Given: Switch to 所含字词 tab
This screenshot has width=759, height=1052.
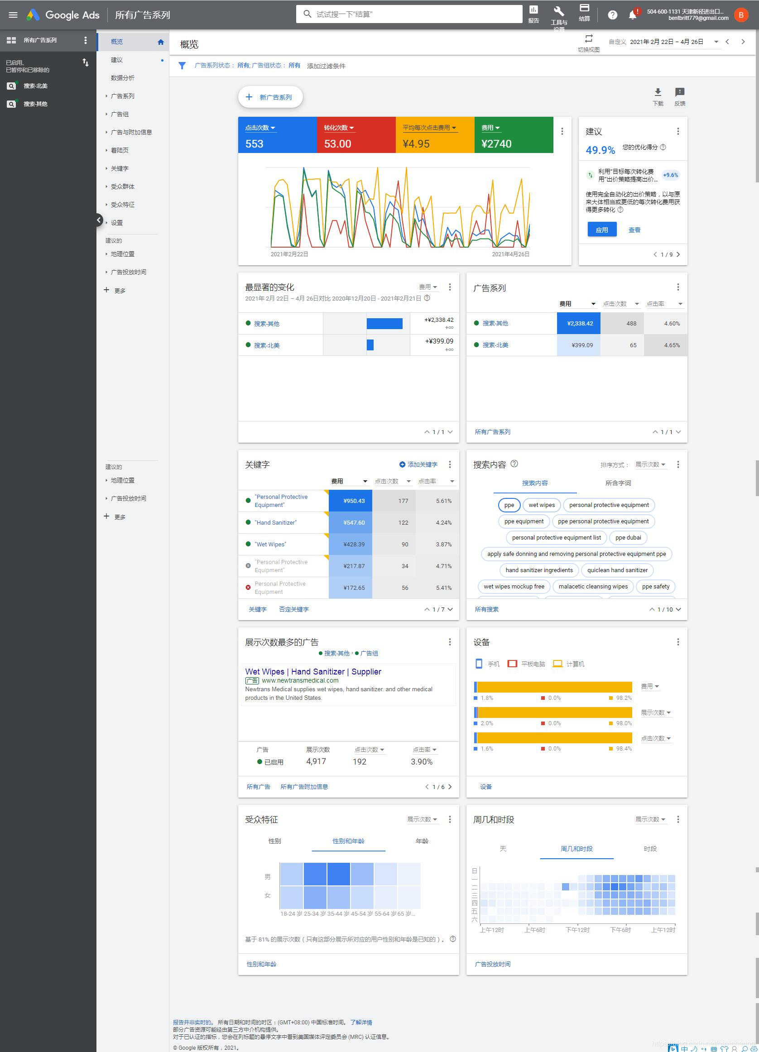Looking at the screenshot, I should (618, 483).
